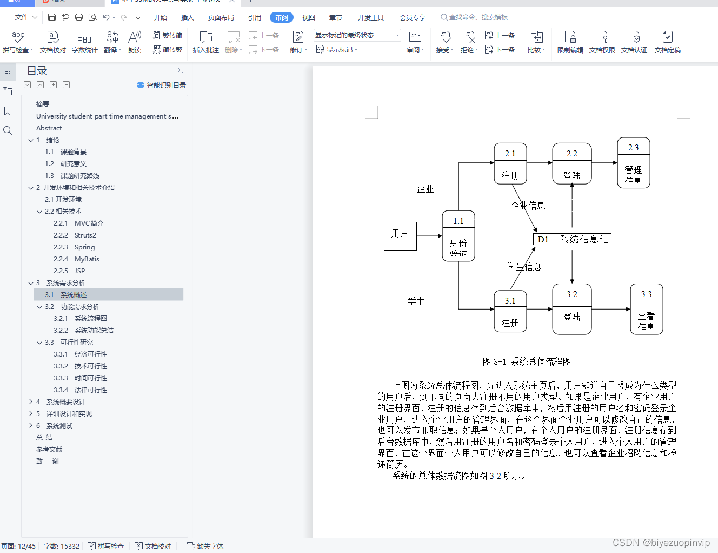Click the 拒绝 reject revision button
The height and width of the screenshot is (553, 718).
(x=468, y=42)
